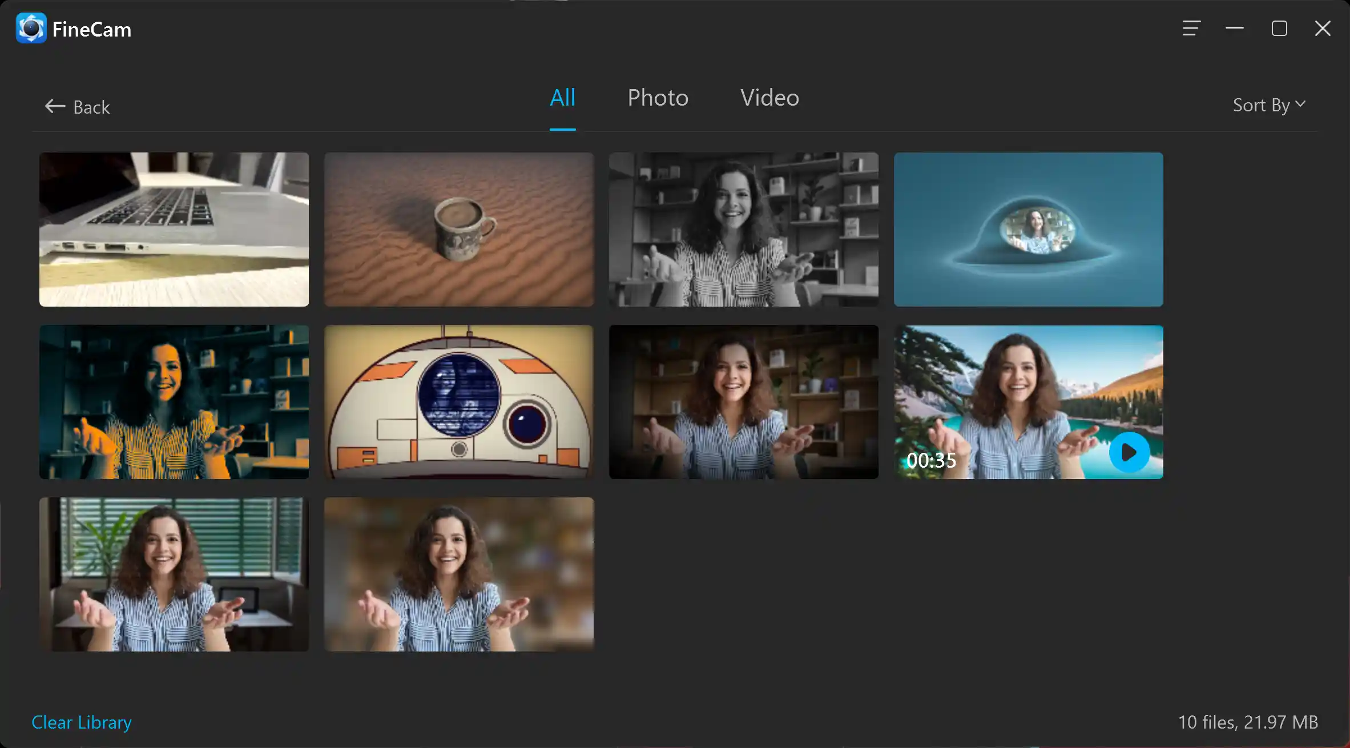
Task: Open the hamburger menu icon
Action: pos(1191,28)
